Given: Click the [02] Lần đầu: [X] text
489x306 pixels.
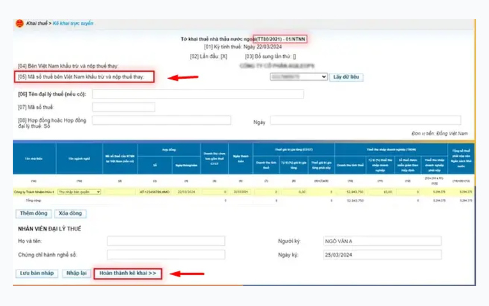Looking at the screenshot, I should [x=208, y=56].
